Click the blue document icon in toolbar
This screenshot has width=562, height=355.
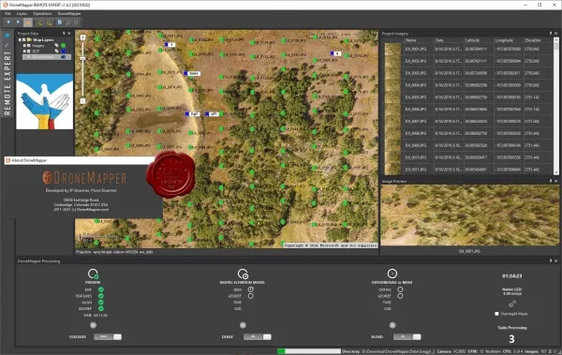60,22
